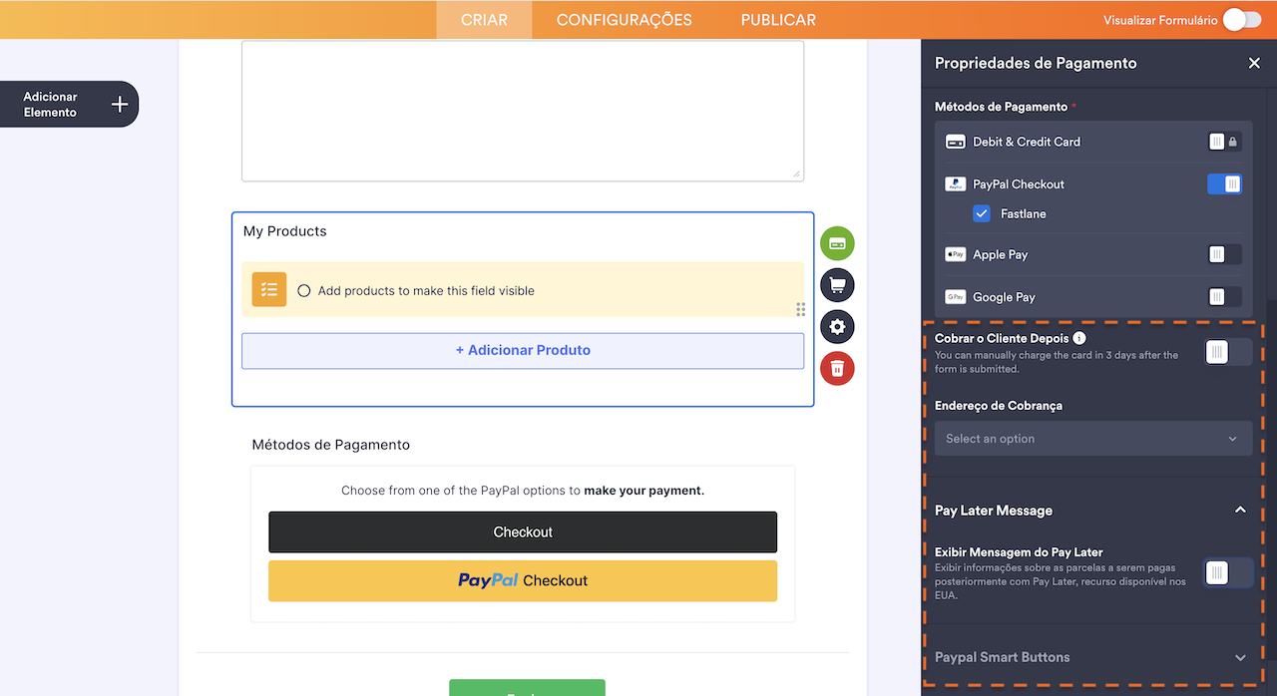Click the shopping cart products icon
The width and height of the screenshot is (1277, 696).
click(837, 285)
